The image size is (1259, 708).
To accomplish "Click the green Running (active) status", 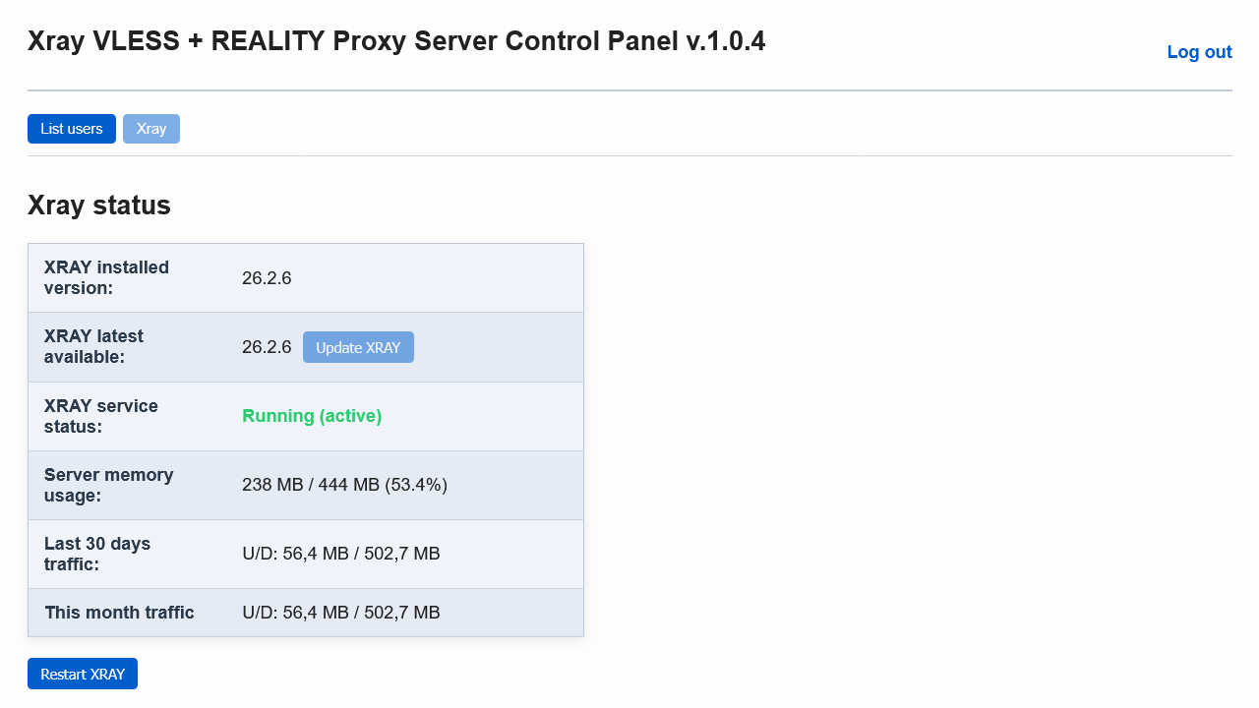I will click(x=312, y=416).
